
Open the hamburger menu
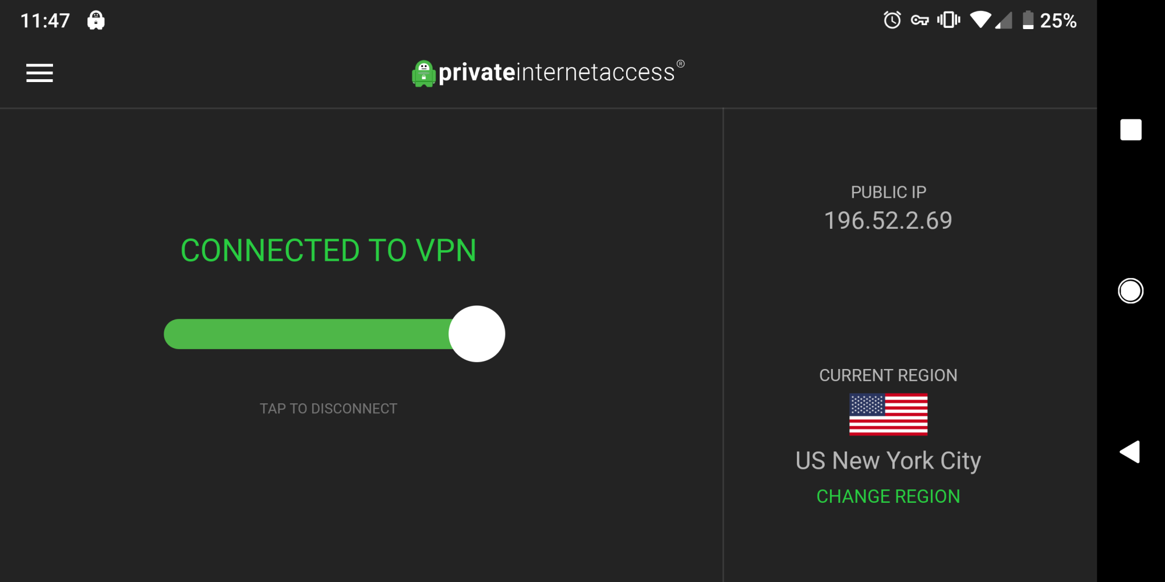40,73
